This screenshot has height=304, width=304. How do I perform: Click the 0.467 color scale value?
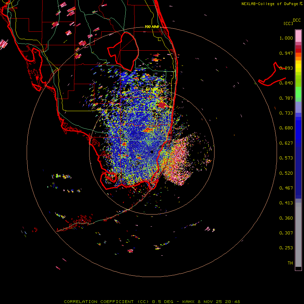click(x=286, y=188)
